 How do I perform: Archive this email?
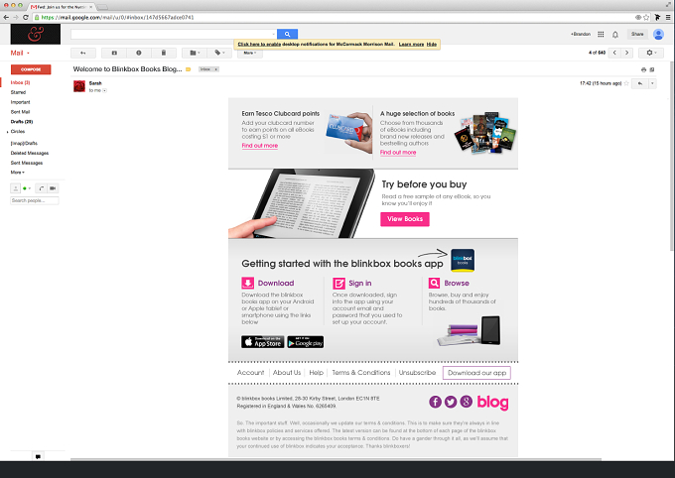[114, 53]
